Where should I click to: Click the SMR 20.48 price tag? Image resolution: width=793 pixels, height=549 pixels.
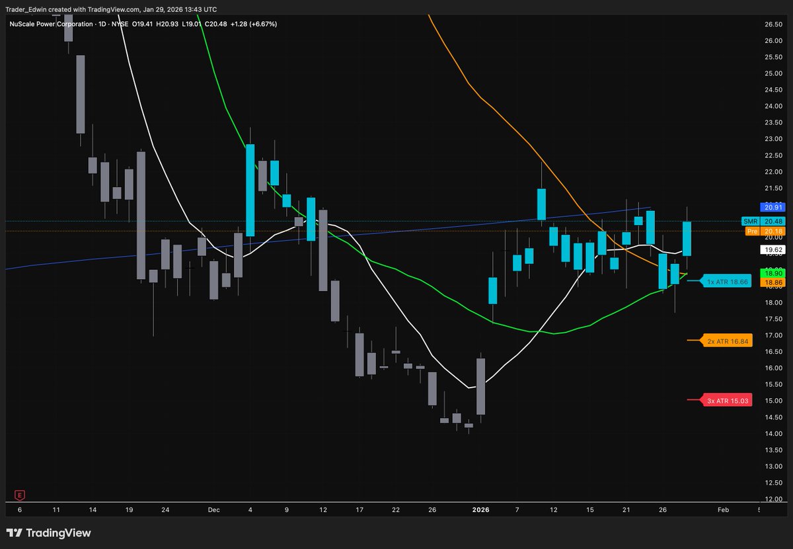[x=765, y=221]
